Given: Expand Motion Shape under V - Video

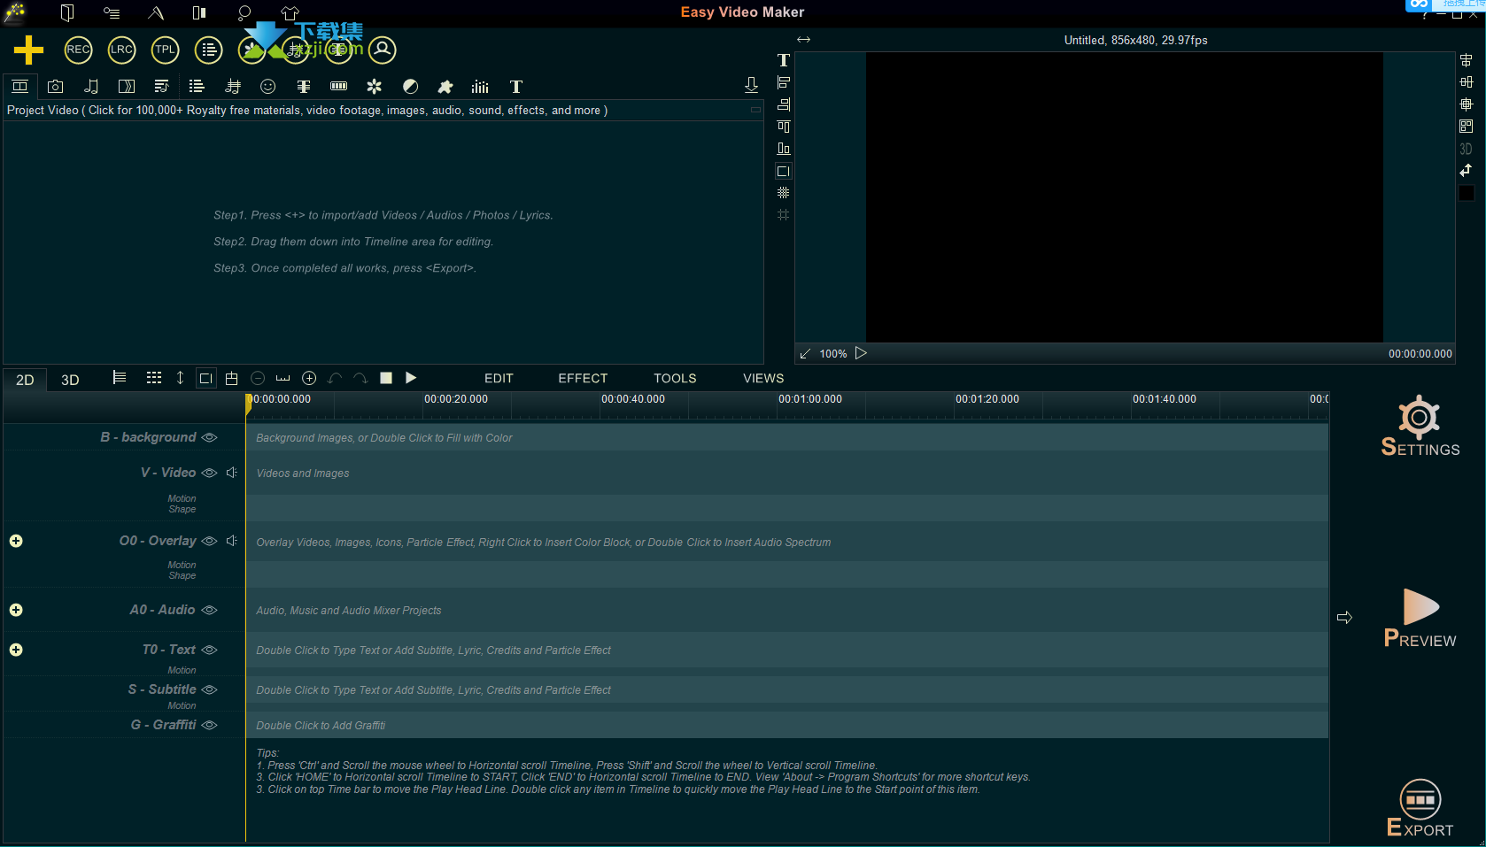Looking at the screenshot, I should point(182,504).
